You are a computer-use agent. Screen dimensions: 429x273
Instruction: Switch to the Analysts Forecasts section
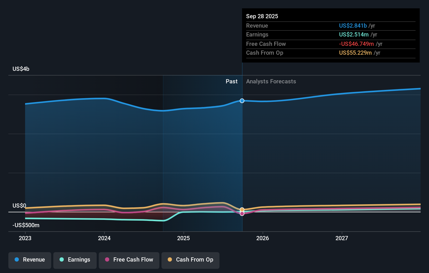point(271,81)
